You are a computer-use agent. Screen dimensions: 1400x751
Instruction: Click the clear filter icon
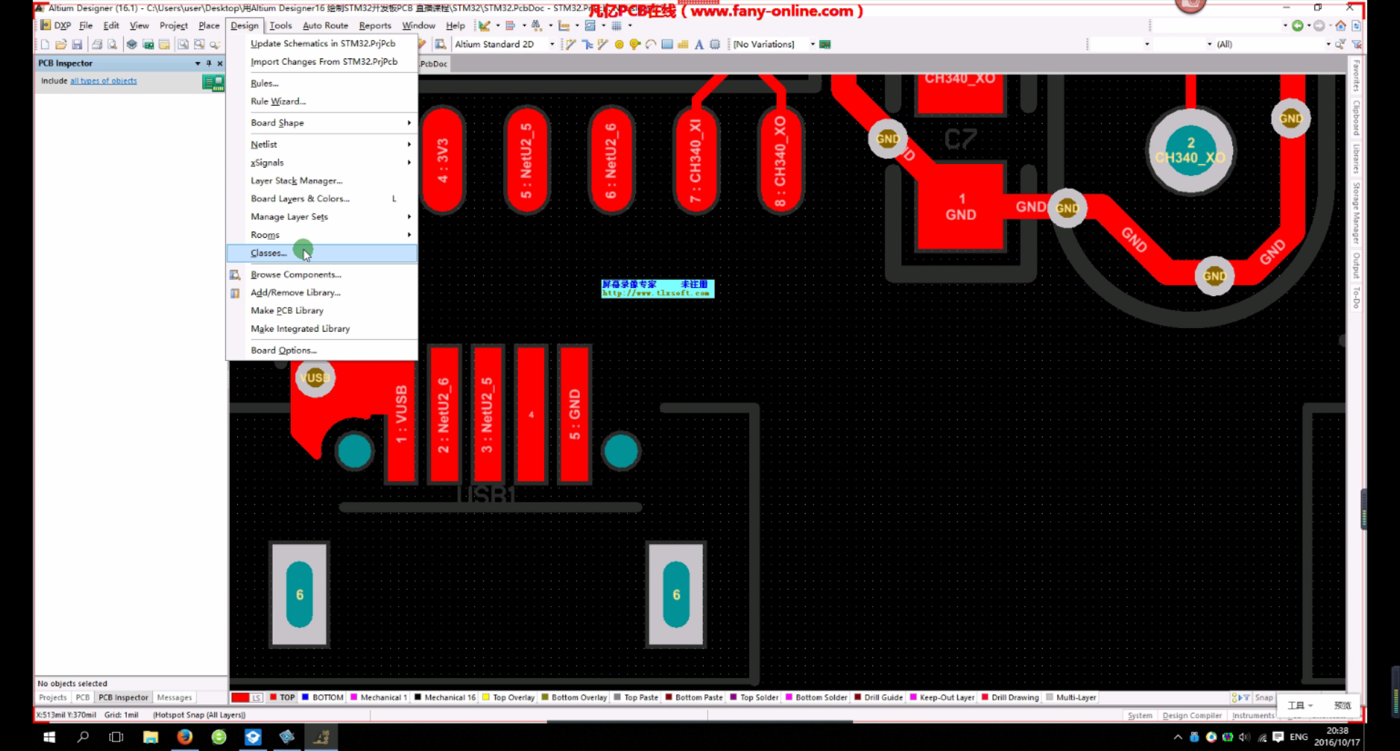click(x=1356, y=44)
